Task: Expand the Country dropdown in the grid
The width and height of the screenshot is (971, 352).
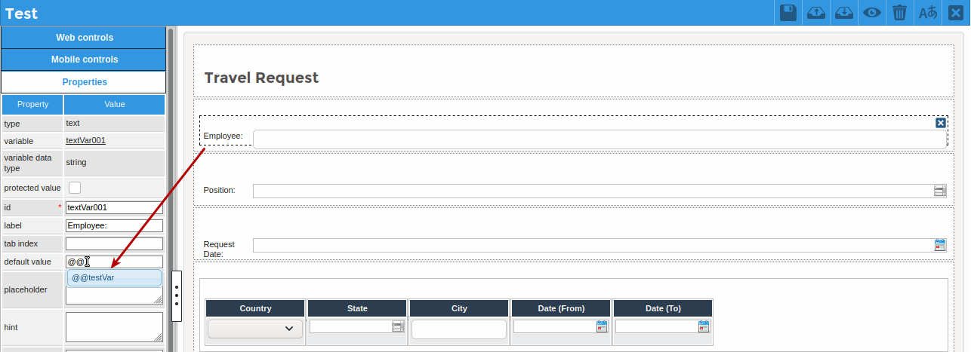Action: pyautogui.click(x=288, y=329)
